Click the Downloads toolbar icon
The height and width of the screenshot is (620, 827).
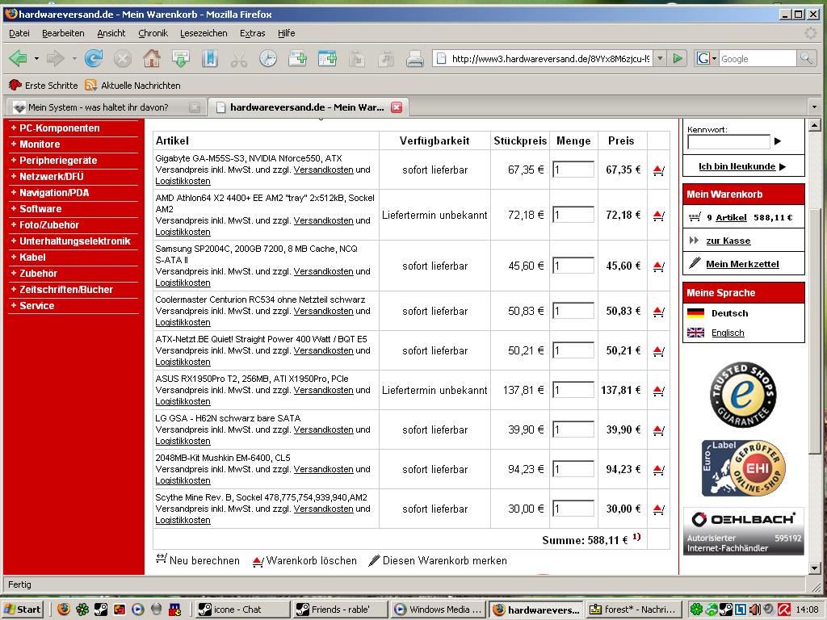[x=181, y=58]
